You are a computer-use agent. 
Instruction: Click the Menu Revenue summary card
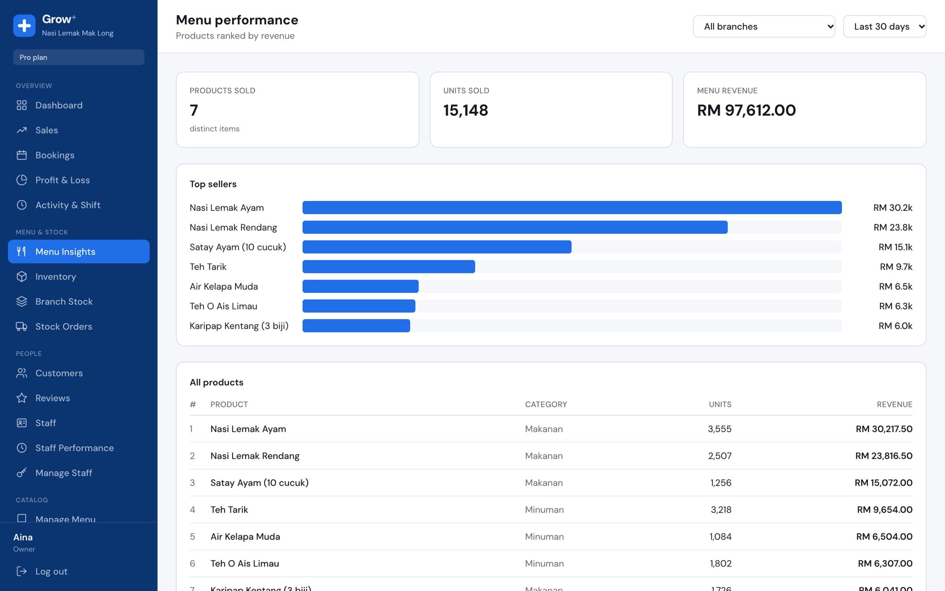pyautogui.click(x=805, y=110)
